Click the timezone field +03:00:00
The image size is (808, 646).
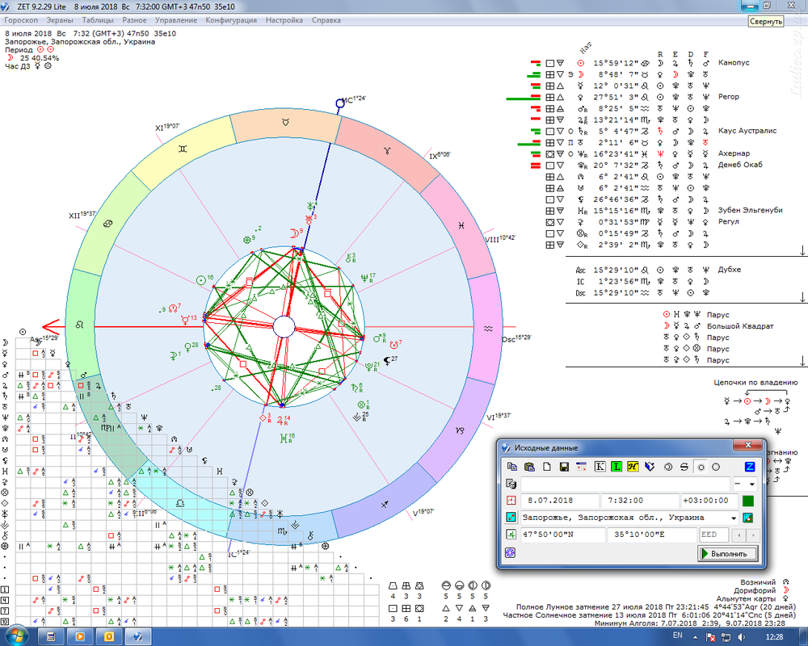709,500
